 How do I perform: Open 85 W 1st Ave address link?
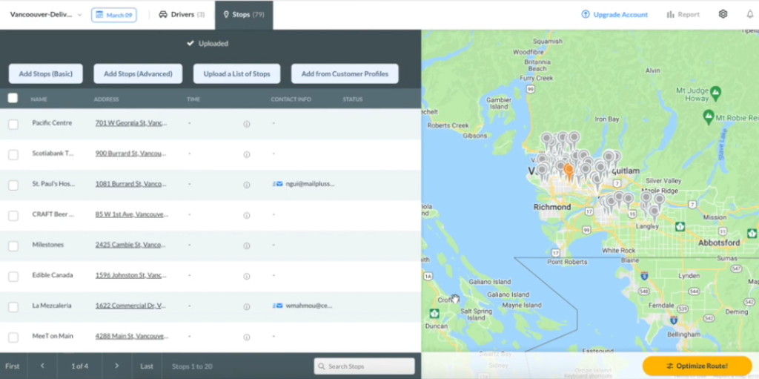132,214
